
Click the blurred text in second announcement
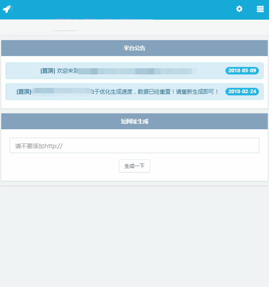(61, 91)
